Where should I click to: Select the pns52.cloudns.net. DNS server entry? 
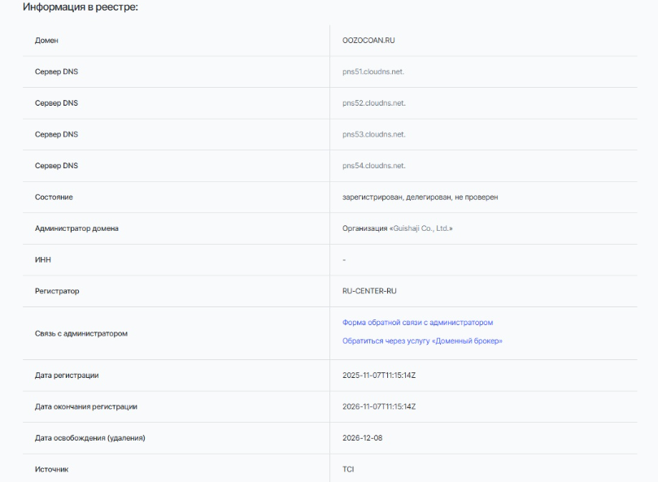[x=373, y=103]
